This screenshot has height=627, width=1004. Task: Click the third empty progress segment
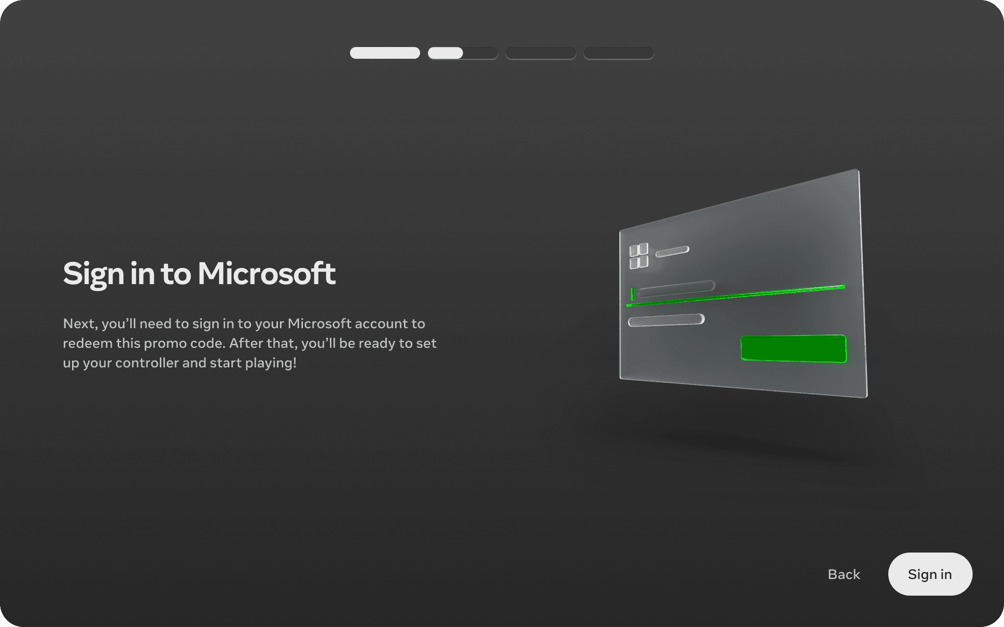[x=541, y=53]
